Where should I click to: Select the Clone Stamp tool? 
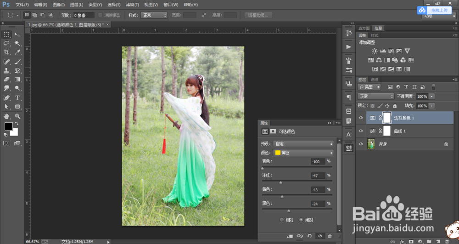[6, 71]
